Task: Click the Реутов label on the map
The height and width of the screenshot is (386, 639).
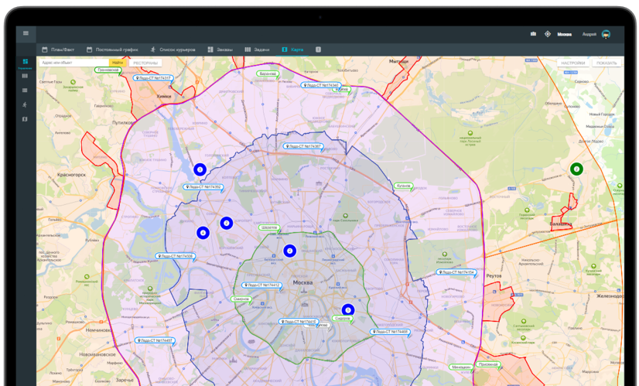Action: pos(494,276)
